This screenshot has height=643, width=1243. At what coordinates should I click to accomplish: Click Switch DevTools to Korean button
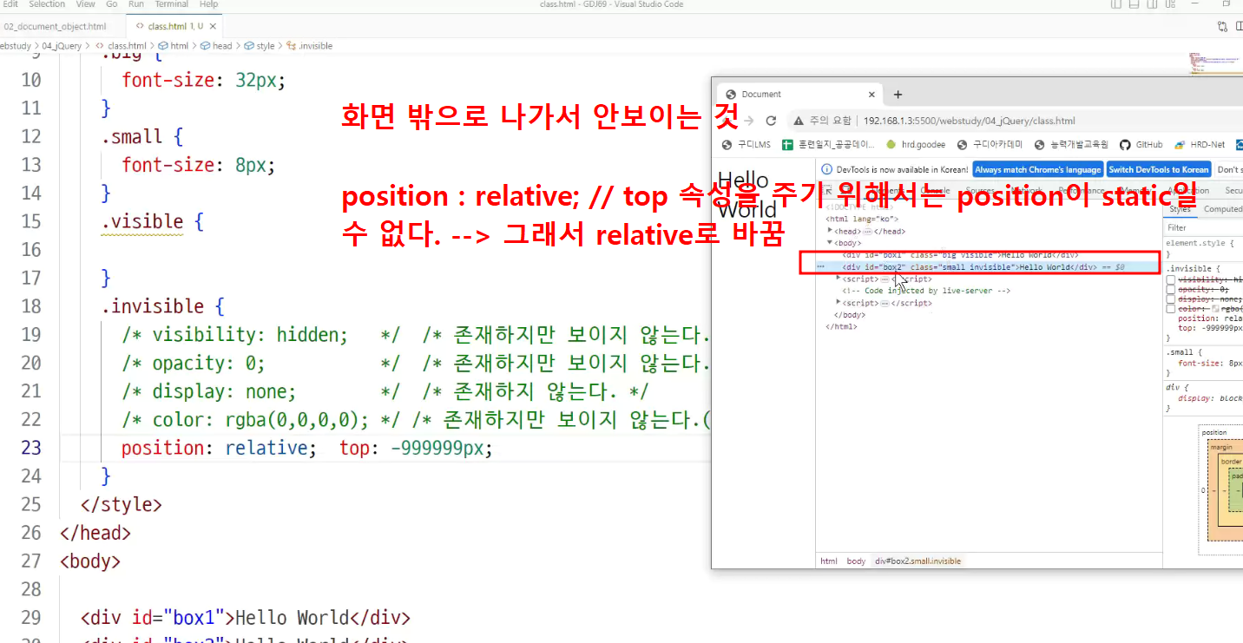click(x=1159, y=169)
